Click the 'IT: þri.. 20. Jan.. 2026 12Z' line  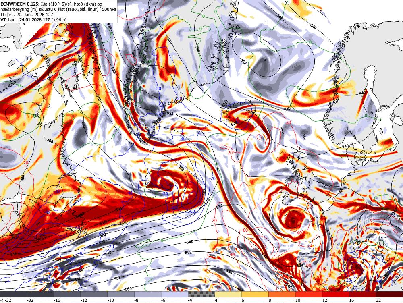click(x=27, y=15)
